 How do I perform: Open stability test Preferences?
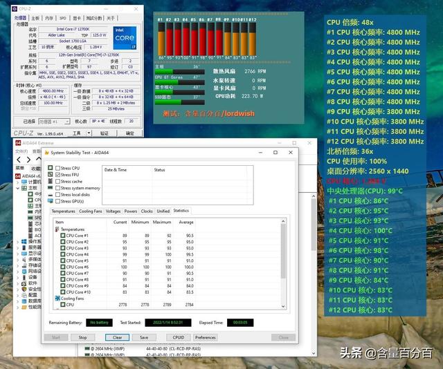pos(206,337)
